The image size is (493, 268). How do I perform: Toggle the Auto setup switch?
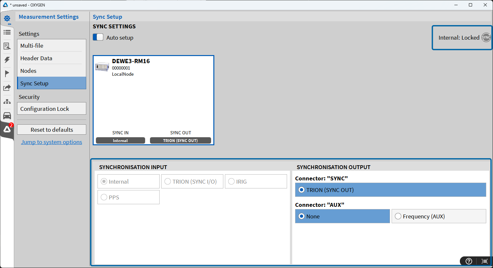(98, 37)
